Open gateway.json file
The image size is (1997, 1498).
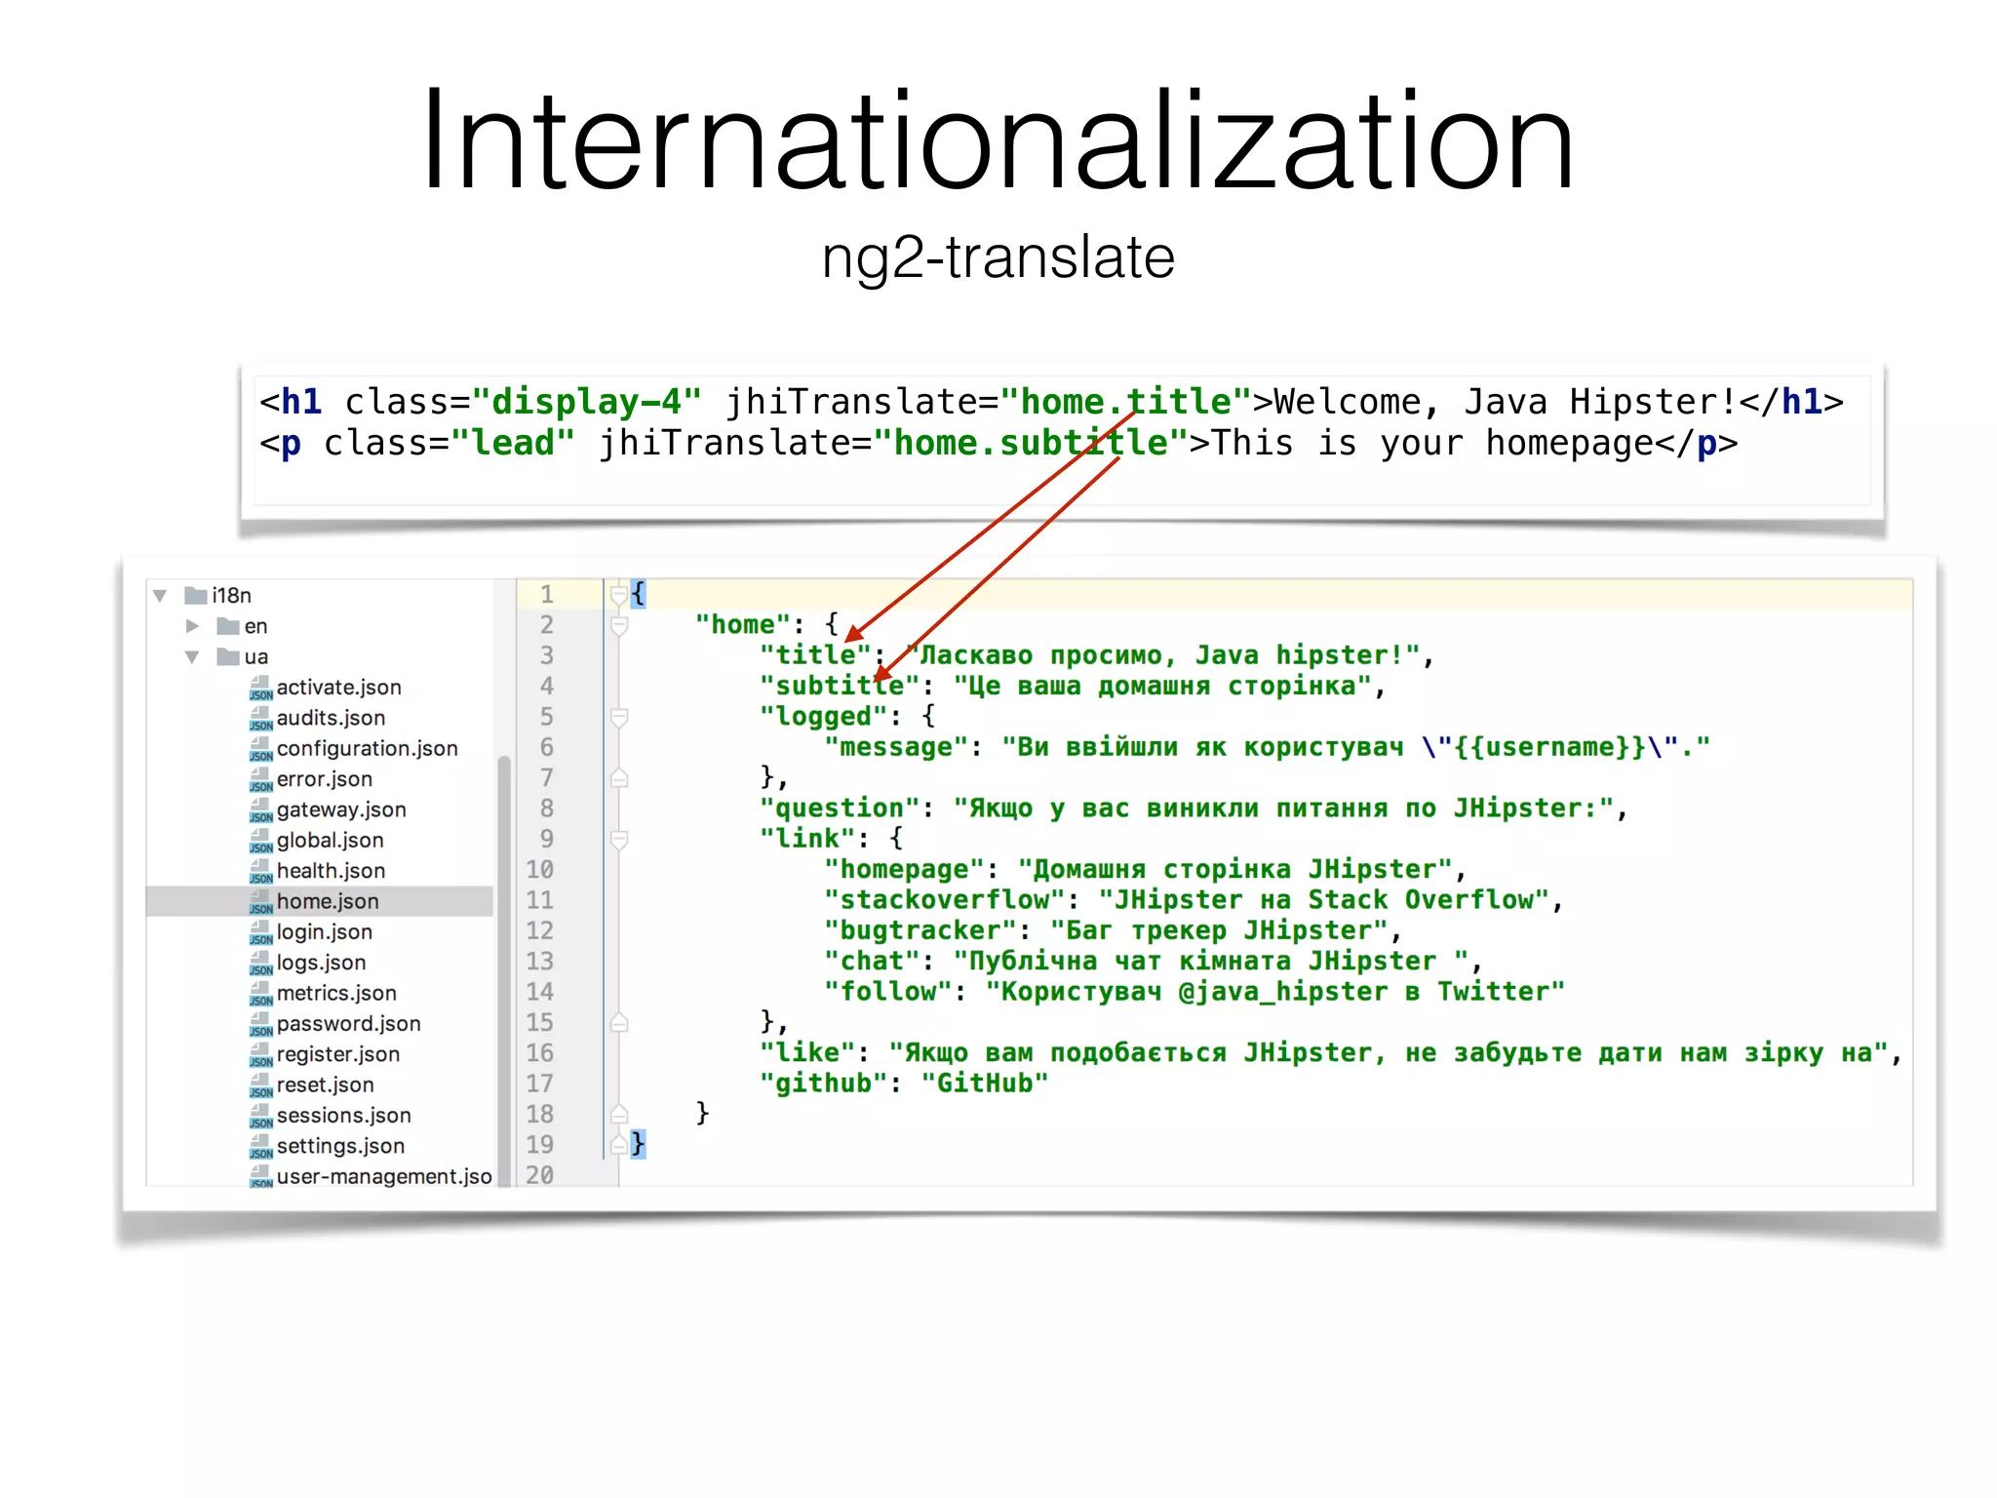pyautogui.click(x=341, y=809)
